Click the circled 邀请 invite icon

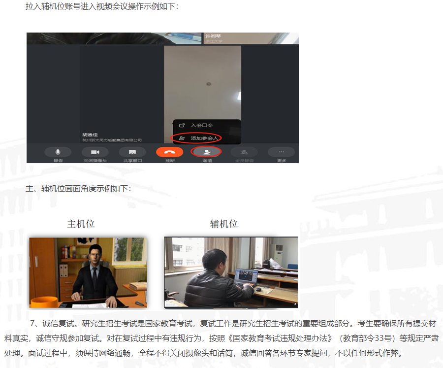[x=206, y=152]
